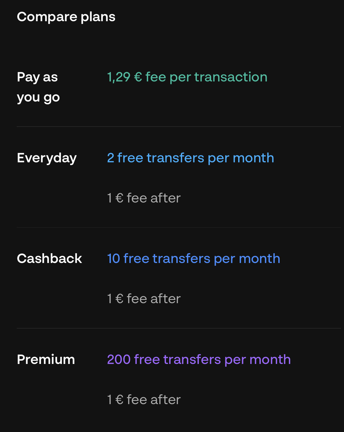
Task: Click 2 free transfers per month
Action: [191, 158]
